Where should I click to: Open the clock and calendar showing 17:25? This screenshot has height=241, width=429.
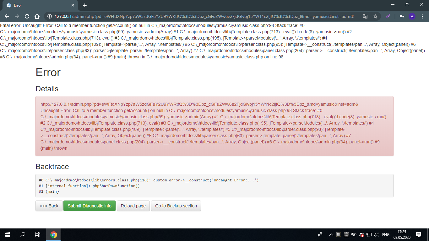[x=402, y=234]
